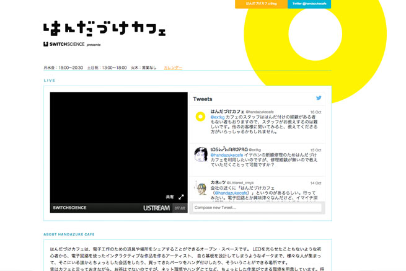Screen dimensions: 406x271
Task: Click the LIVE section heading
Action: [50, 81]
